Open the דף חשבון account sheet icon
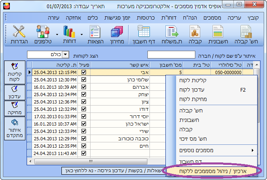This screenshot has height=180, width=267. point(144,35)
